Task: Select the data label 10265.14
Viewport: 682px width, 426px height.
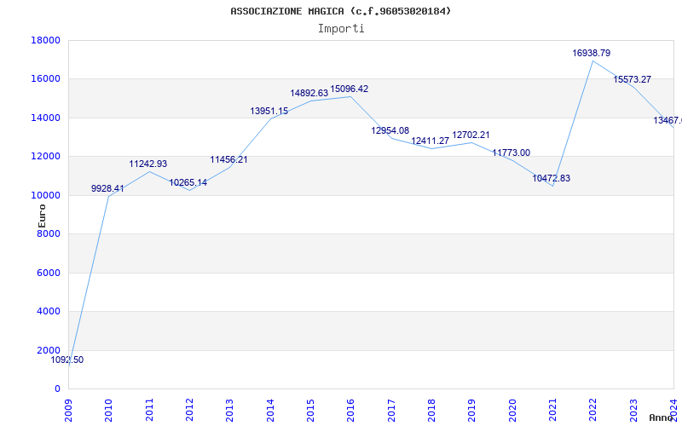Action: click(x=188, y=182)
